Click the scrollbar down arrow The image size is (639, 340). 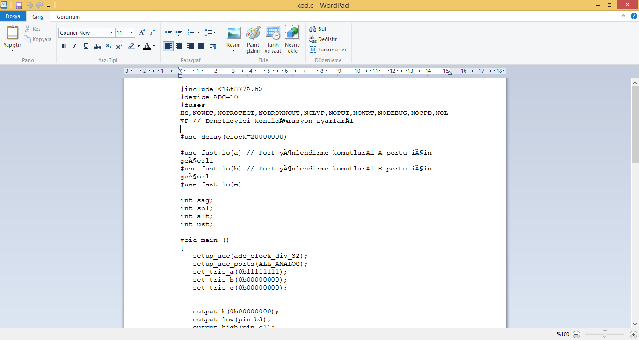pos(635,324)
